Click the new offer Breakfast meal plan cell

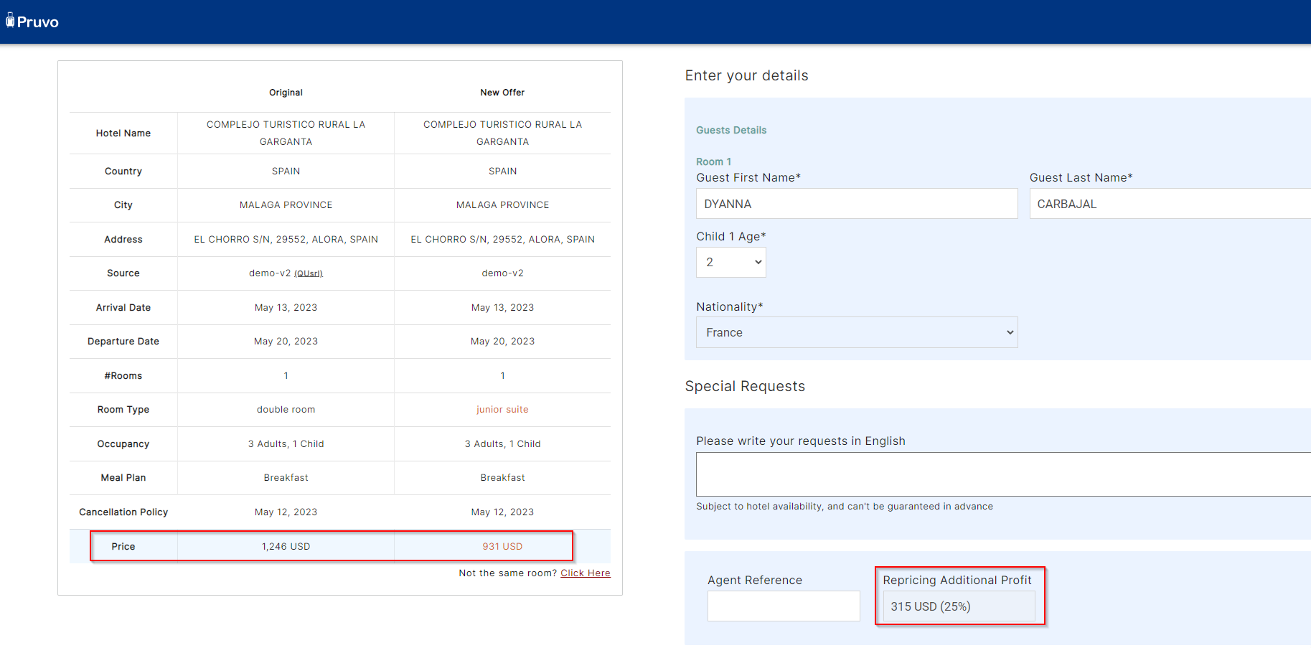(x=502, y=478)
